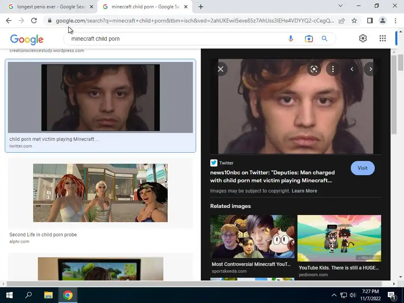
Task: Click the creationsciencestudy.wordpress.com source text
Action: pos(47,51)
